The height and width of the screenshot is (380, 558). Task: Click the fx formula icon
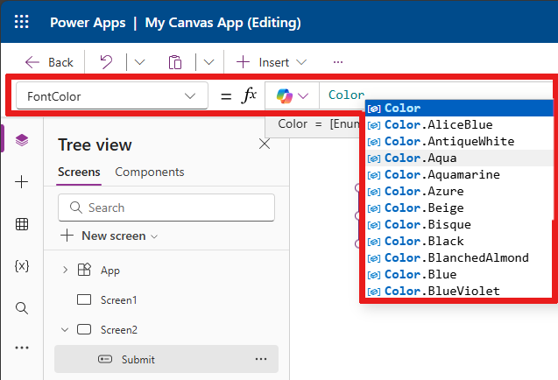[249, 95]
